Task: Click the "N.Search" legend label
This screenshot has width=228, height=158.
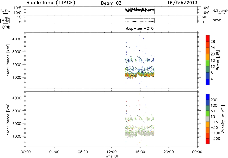Action: [x=220, y=11]
